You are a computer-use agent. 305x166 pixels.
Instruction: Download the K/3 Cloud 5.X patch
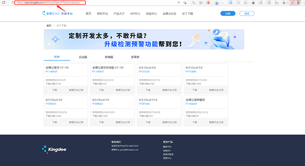click(x=195, y=90)
